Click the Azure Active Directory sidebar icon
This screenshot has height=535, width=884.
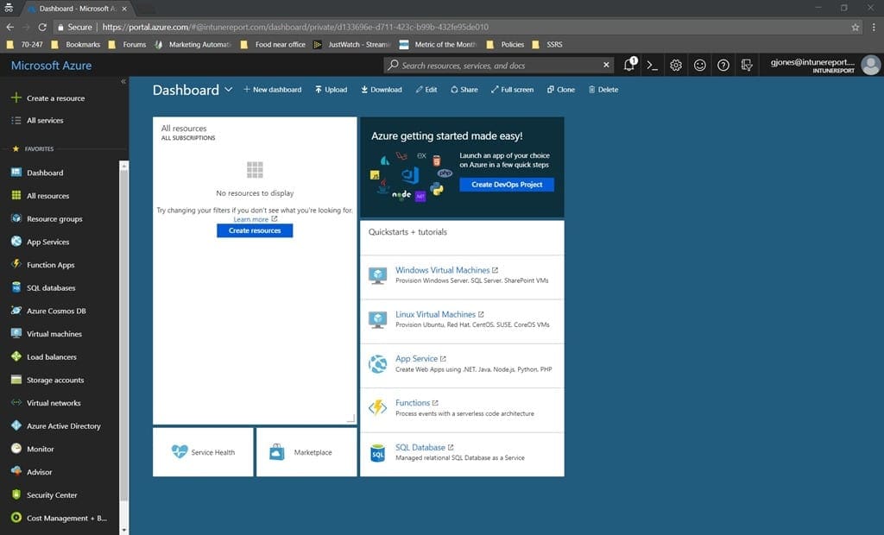(x=16, y=425)
